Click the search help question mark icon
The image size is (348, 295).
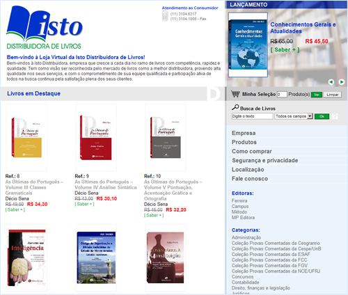pos(335,116)
